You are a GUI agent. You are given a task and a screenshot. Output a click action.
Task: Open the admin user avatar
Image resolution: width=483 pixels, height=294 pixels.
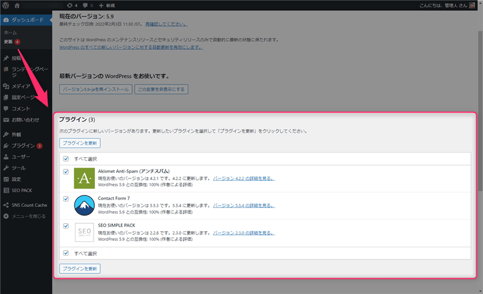pyautogui.click(x=472, y=5)
